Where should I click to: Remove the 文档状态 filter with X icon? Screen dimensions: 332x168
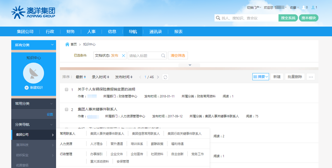point(123,56)
